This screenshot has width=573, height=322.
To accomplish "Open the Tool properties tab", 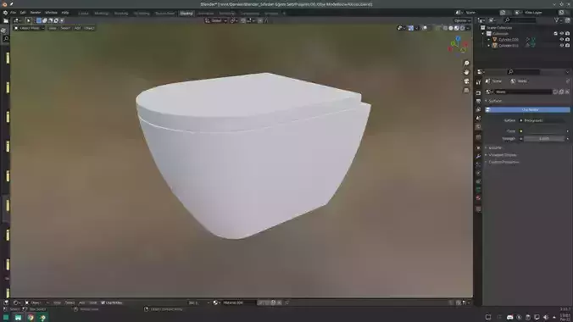I will pos(478,82).
